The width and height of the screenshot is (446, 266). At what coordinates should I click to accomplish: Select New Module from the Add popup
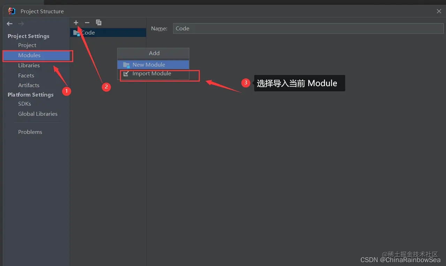(x=153, y=64)
